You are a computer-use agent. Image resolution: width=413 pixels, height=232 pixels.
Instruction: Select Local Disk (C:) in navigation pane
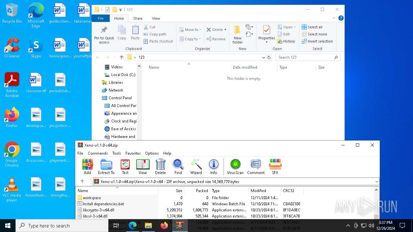click(x=120, y=75)
